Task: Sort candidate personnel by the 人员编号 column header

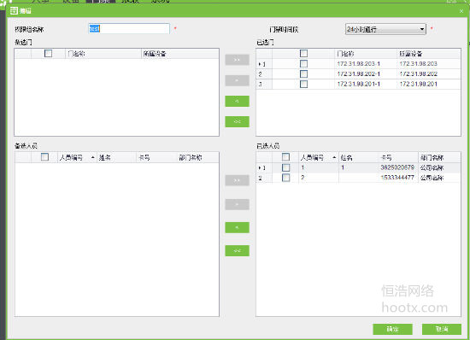Action: (77, 157)
